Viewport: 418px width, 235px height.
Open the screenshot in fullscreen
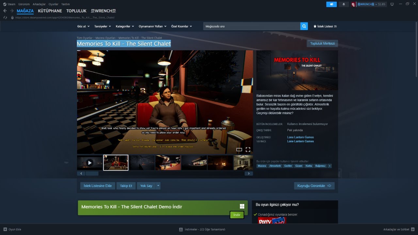(x=248, y=149)
